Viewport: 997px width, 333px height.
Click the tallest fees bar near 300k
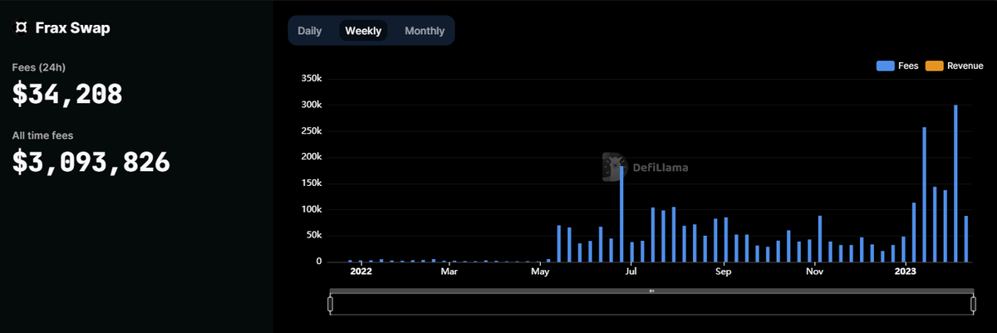[955, 183]
